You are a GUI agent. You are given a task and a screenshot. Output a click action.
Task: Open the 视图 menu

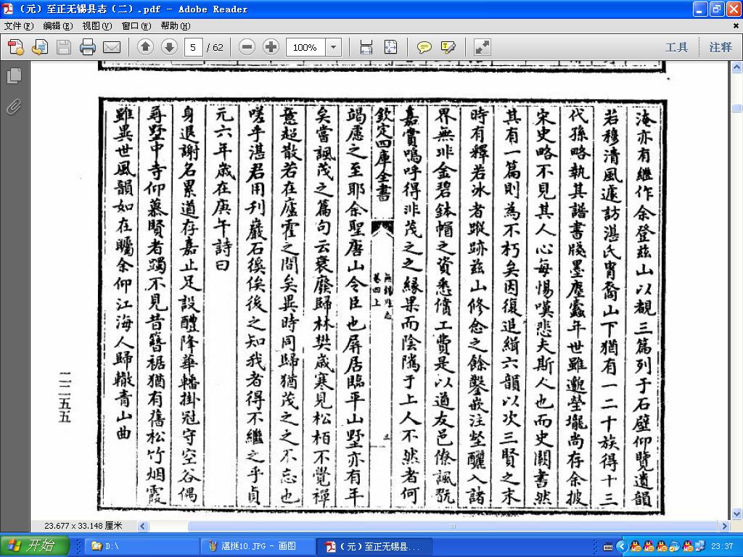97,26
